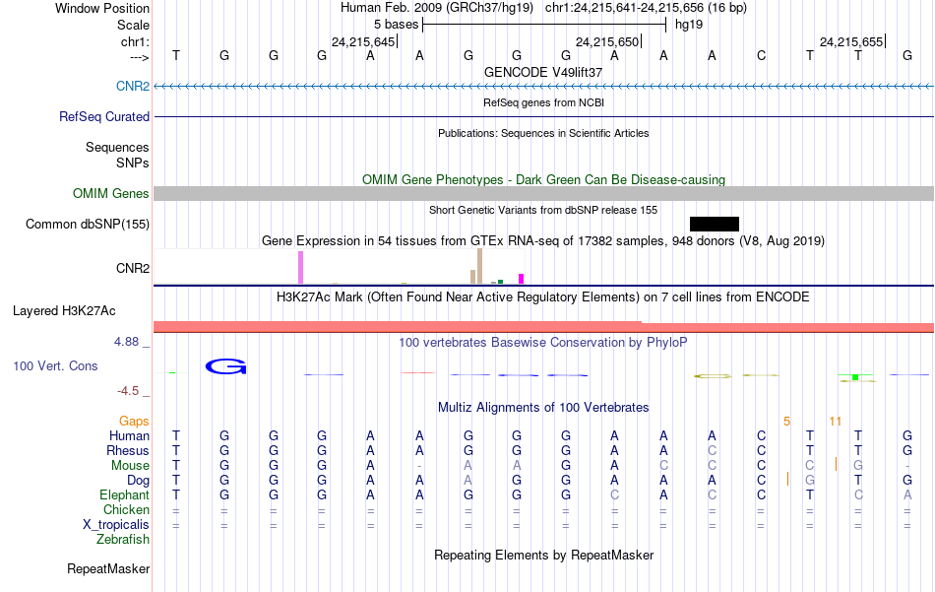
Task: Click the -4.5 lower conservation scale value
Action: click(128, 391)
